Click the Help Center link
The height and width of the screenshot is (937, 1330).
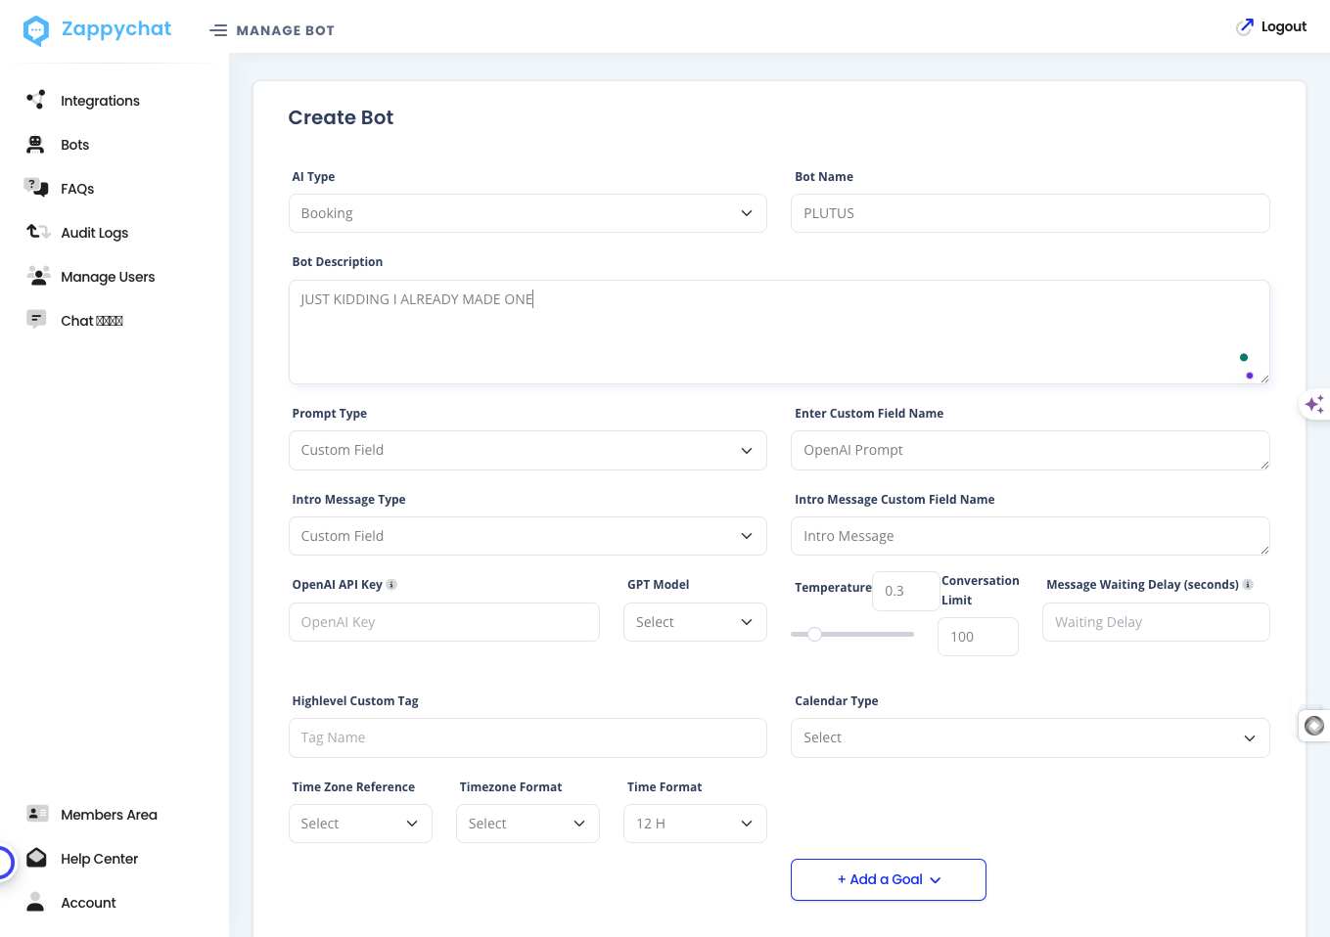pos(99,859)
